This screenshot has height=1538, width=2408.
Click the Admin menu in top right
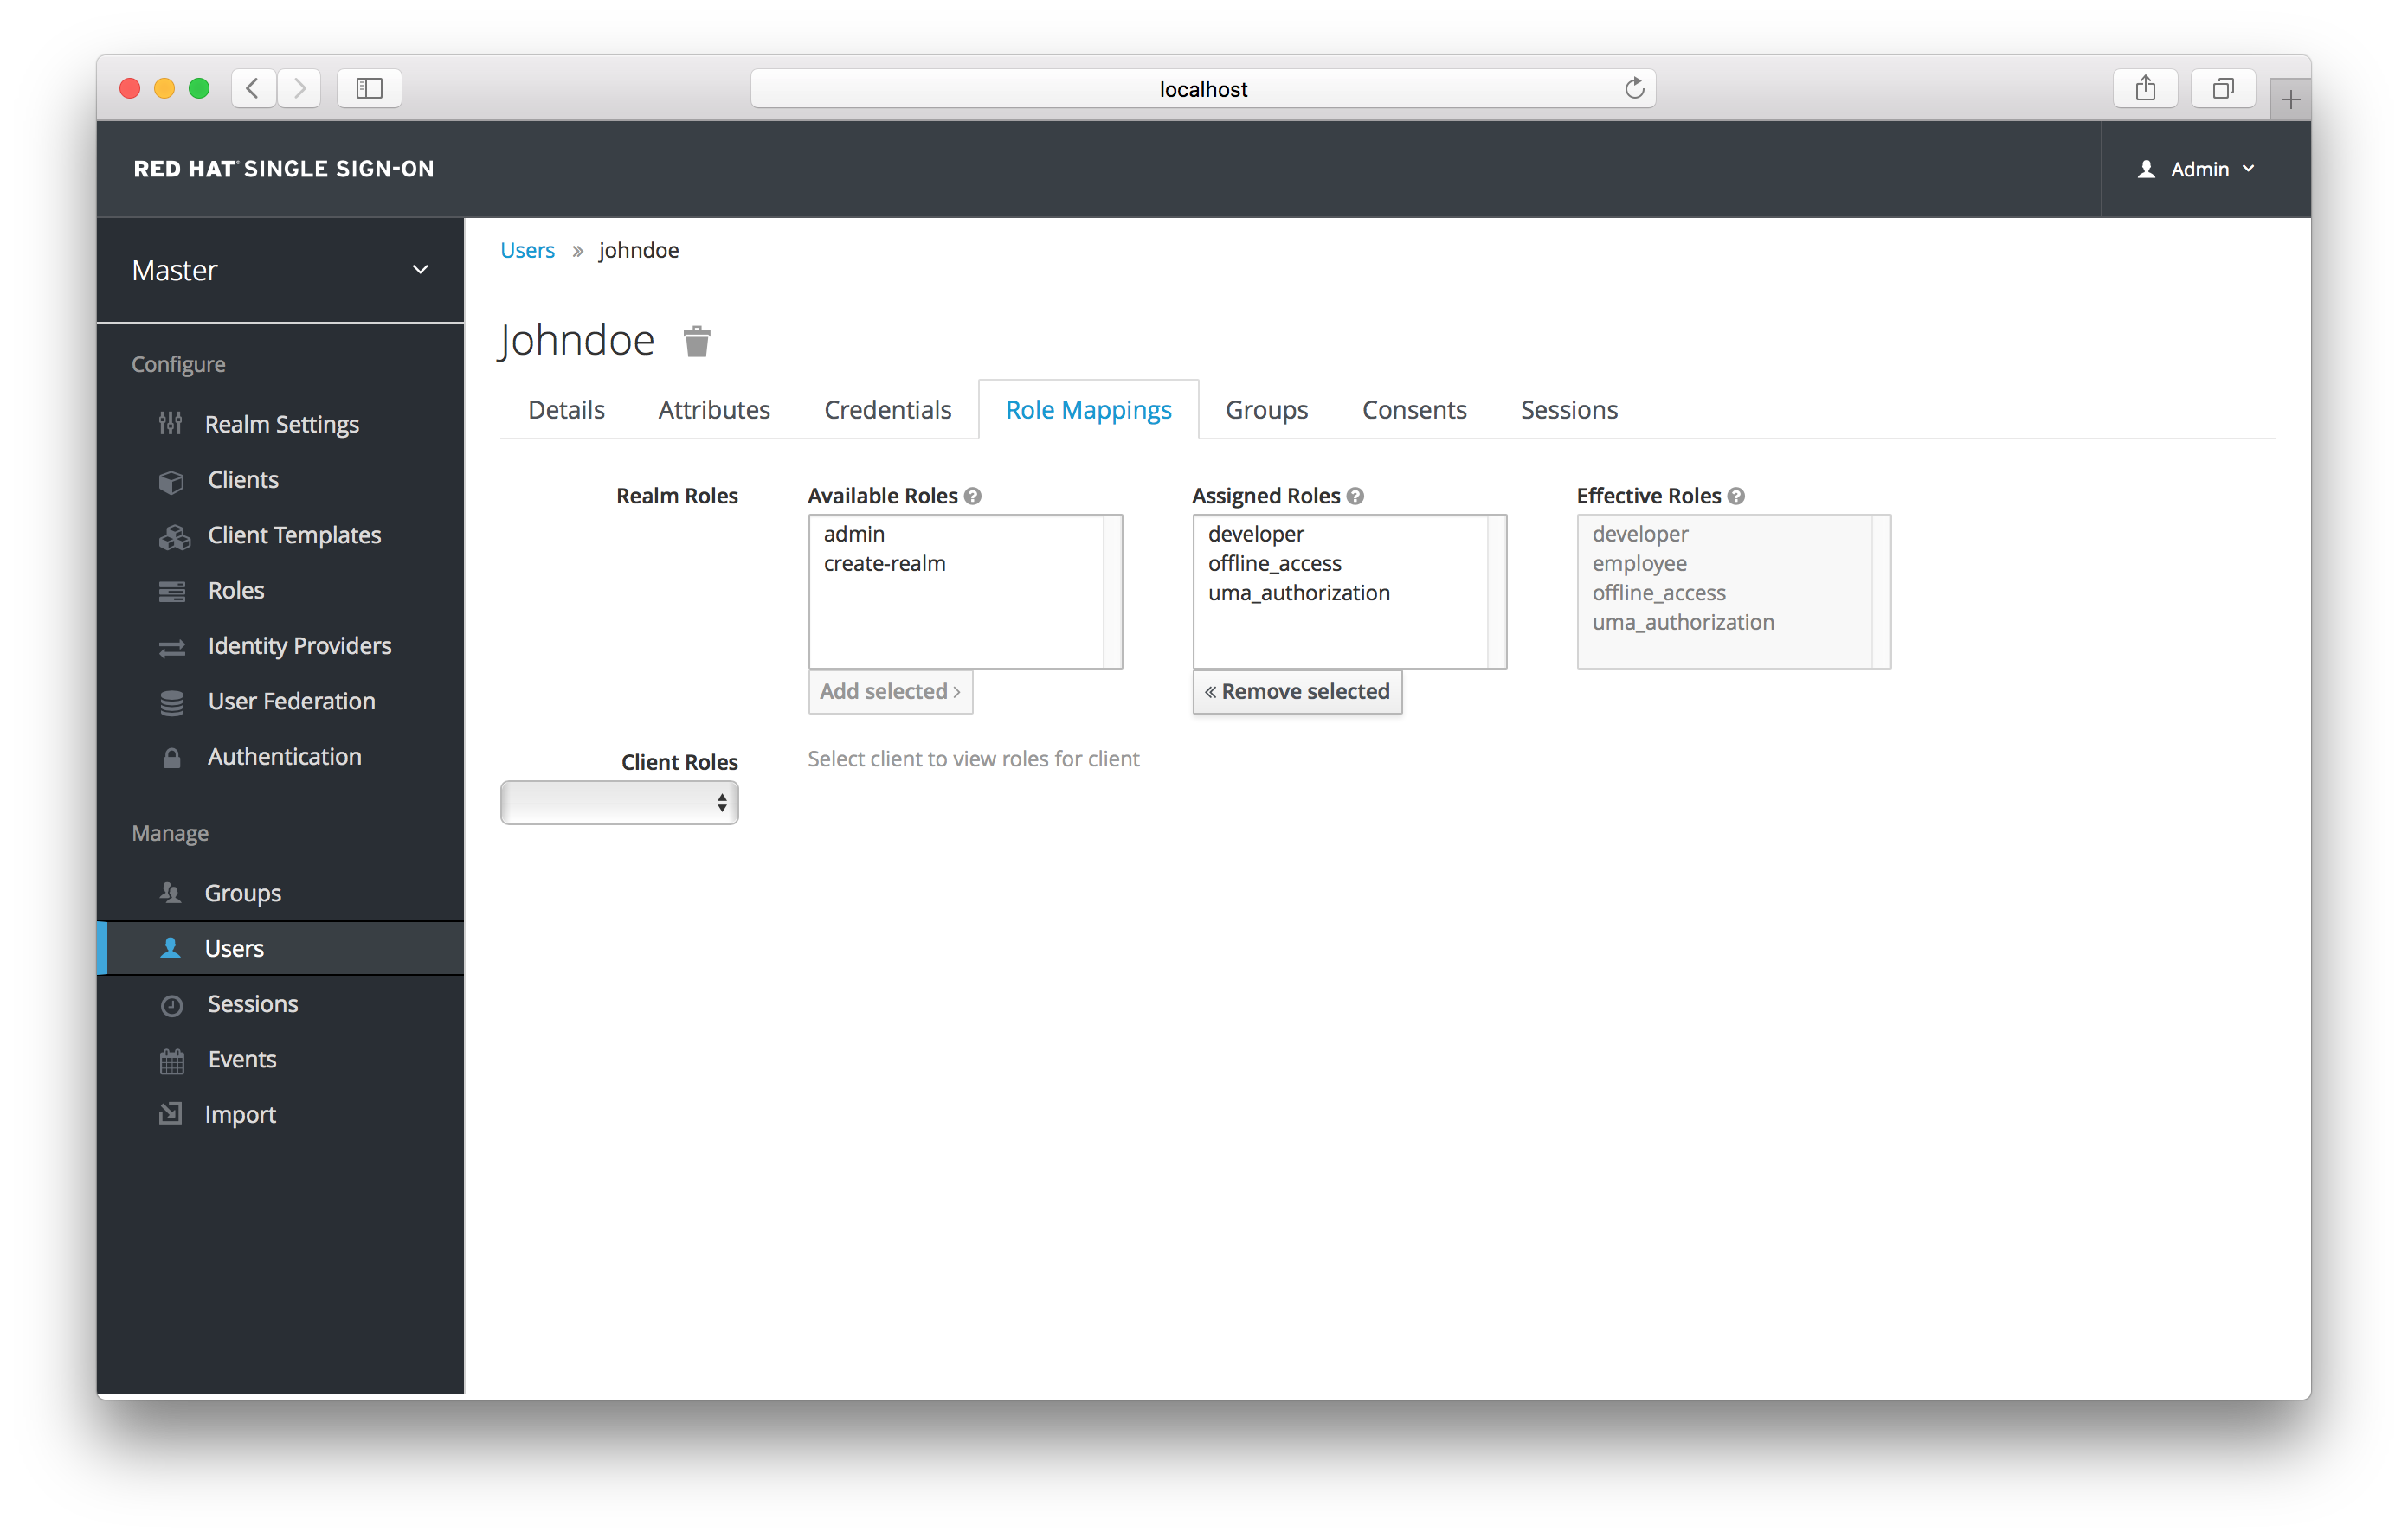[x=2194, y=169]
